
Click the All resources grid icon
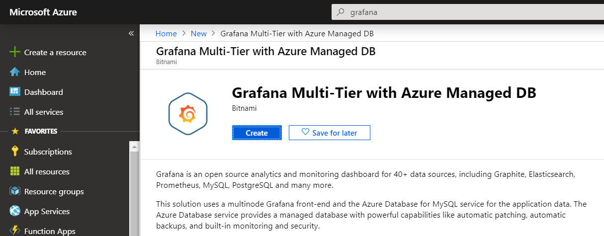[x=15, y=171]
